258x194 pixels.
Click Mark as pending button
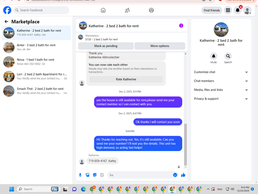[x=106, y=46]
